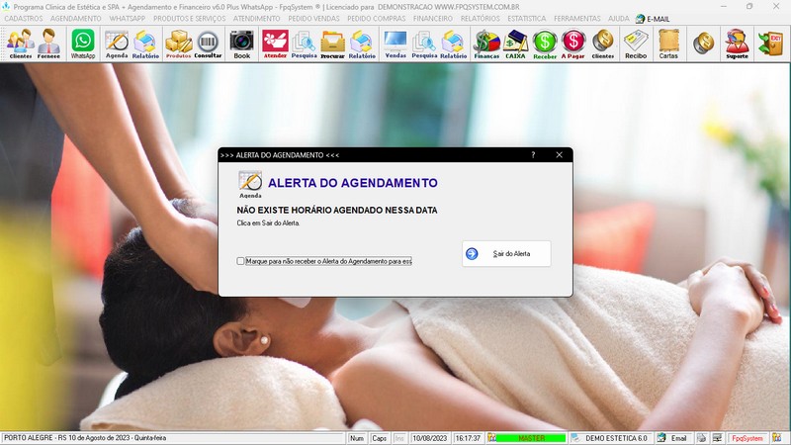Click the green Receber dollar icon
This screenshot has height=445, width=791.
click(545, 44)
